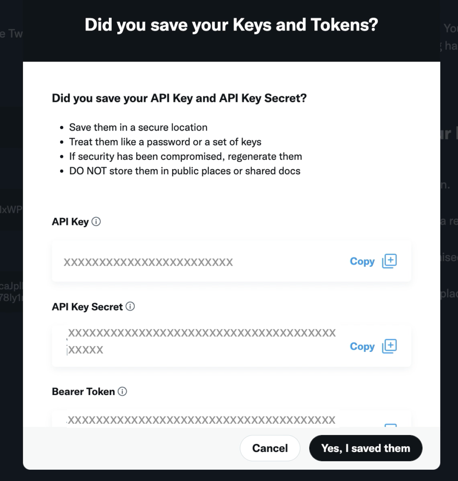Click the copy icon beside API Key
The height and width of the screenshot is (481, 458).
pyautogui.click(x=389, y=261)
